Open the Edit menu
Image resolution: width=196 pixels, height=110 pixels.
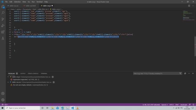coord(11,2)
